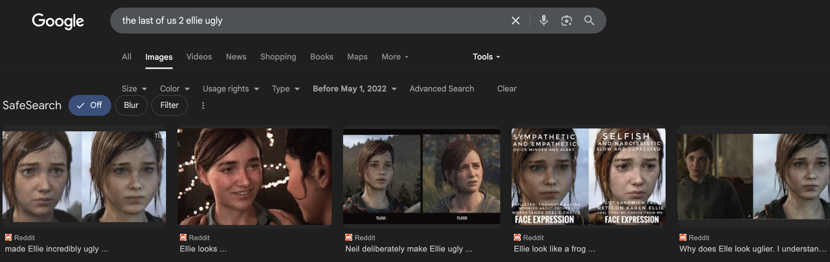Open the 'Ellie looks ...' image thumbnail
Screen dimensions: 830x262
(254, 177)
